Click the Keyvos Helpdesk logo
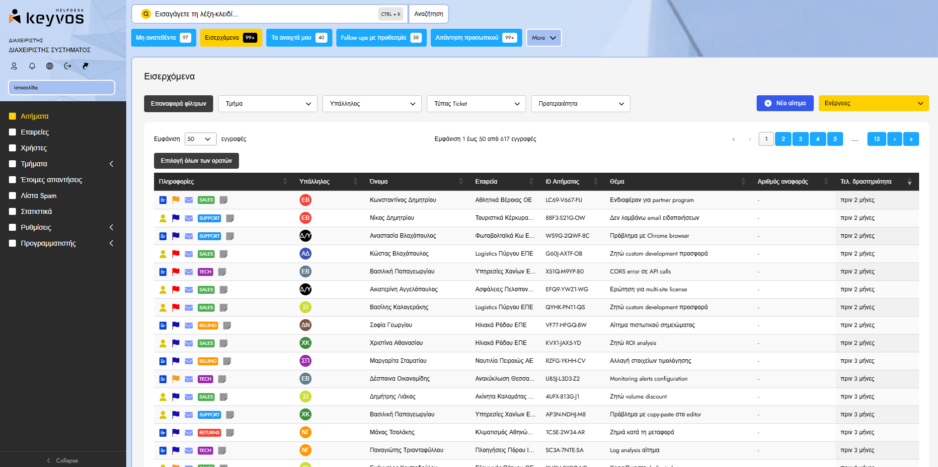Screen dimensions: 938x467 (47, 17)
